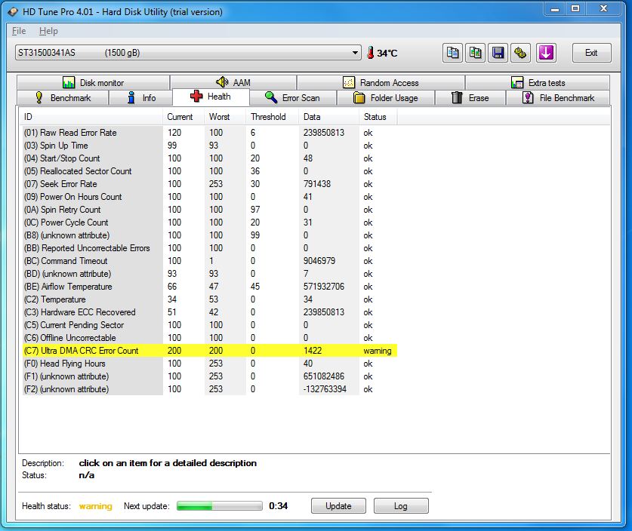Select the Seek Error Rate row

point(210,184)
